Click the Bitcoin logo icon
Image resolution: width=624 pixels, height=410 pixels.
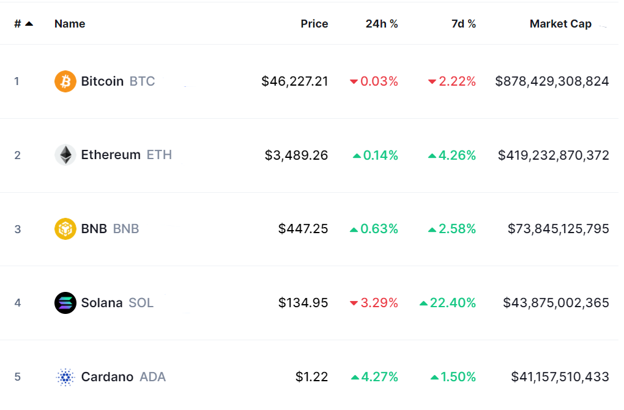coord(65,81)
